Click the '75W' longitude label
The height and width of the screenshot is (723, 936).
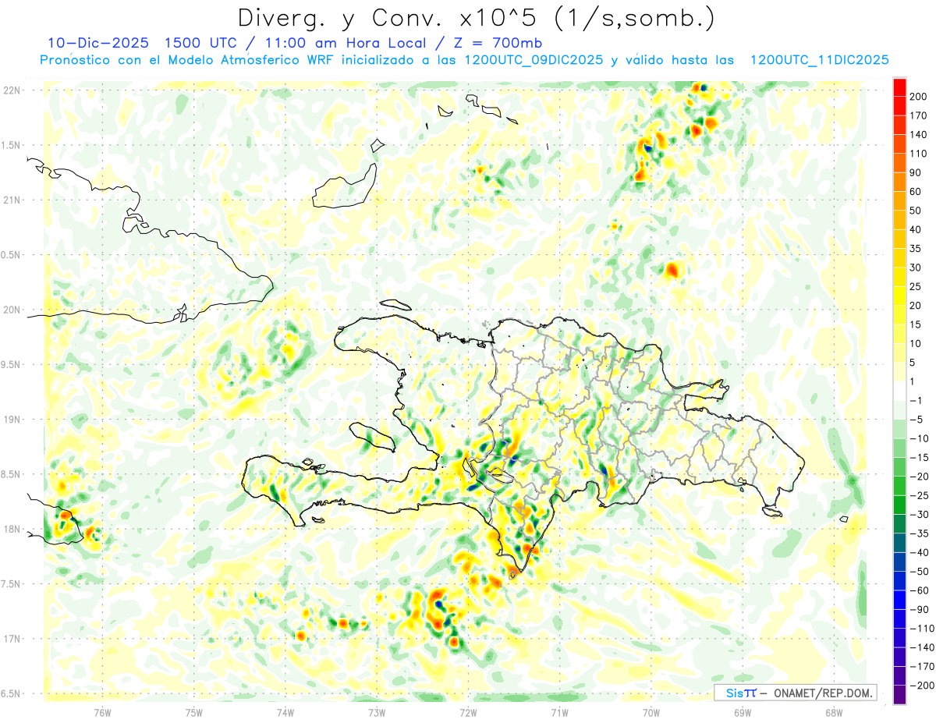tap(194, 713)
